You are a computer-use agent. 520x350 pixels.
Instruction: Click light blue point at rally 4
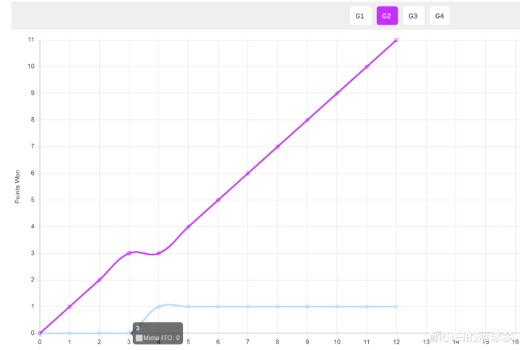[x=158, y=307]
